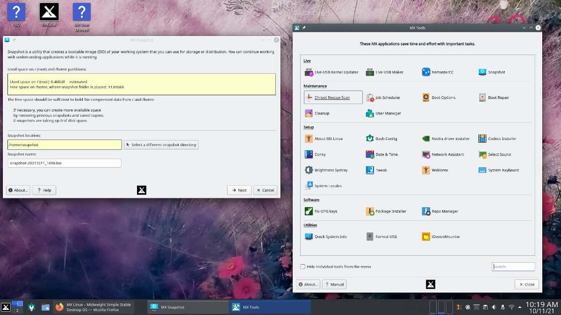Image resolution: width=561 pixels, height=315 pixels.
Task: Open iDeviceMounter utility
Action: click(x=440, y=237)
